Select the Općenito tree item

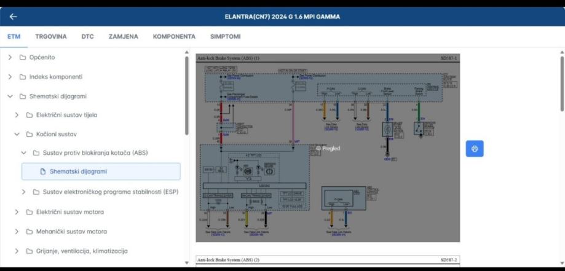[x=42, y=57]
